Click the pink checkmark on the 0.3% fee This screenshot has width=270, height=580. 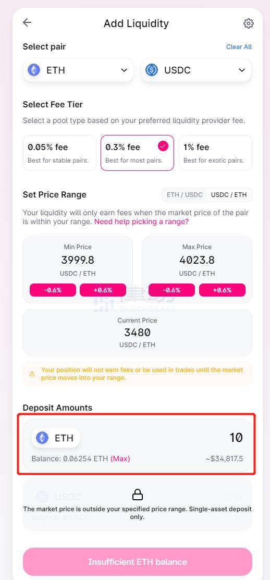163,146
